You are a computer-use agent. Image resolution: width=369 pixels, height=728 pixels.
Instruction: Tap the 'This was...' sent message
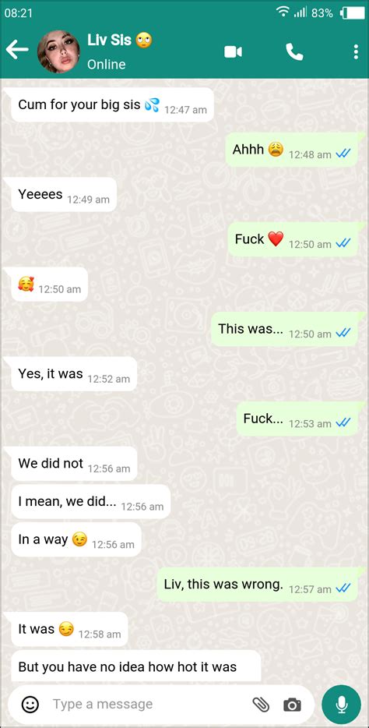pos(285,330)
